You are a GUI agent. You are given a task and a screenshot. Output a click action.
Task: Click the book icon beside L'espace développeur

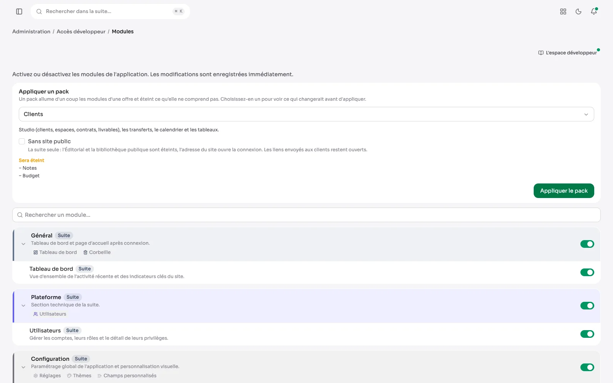click(x=541, y=53)
